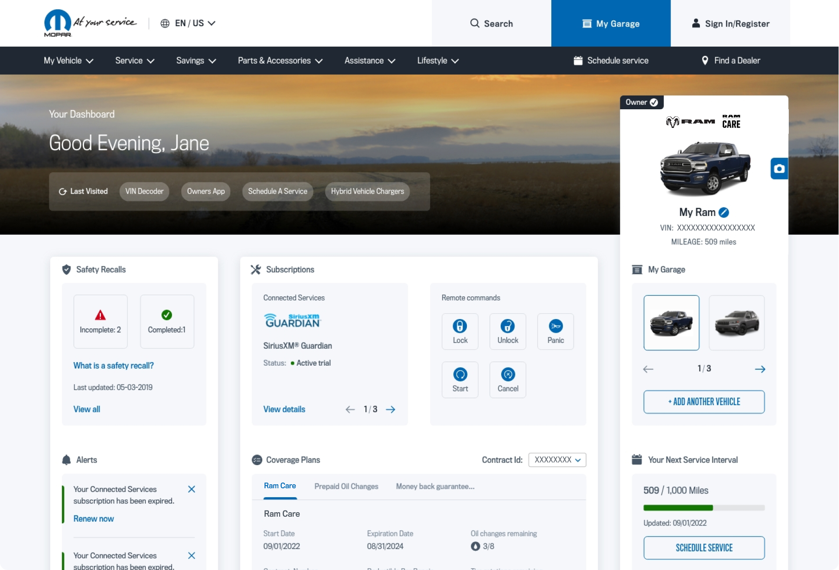The image size is (839, 570).
Task: Click the Cancel remote command icon
Action: click(x=507, y=375)
